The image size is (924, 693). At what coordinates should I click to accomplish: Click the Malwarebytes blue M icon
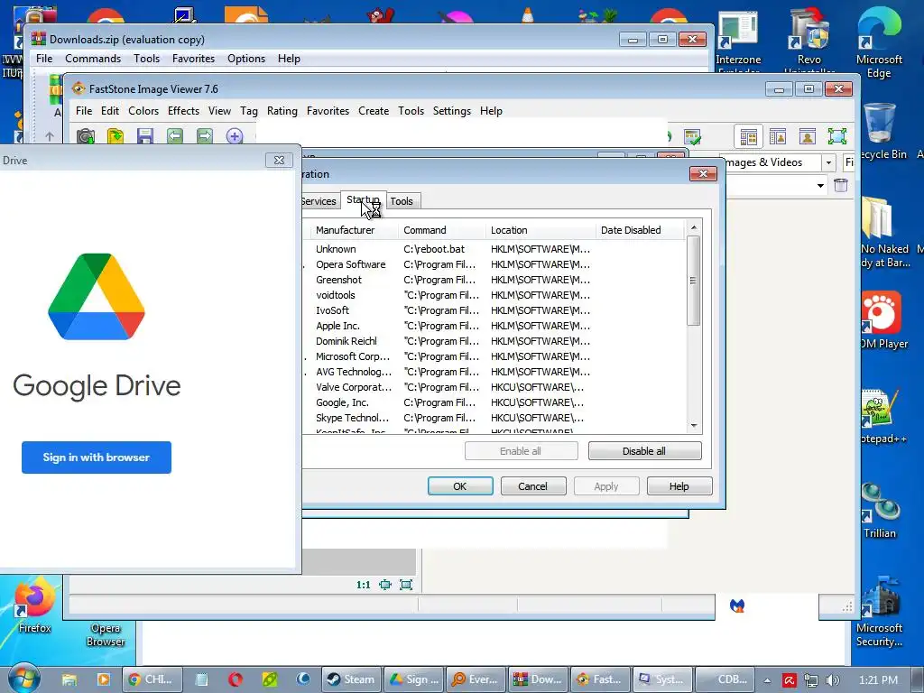click(737, 605)
